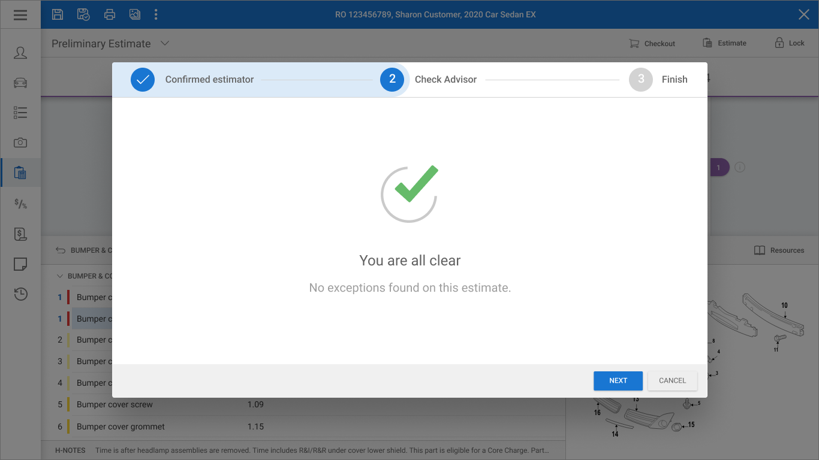The width and height of the screenshot is (819, 460).
Task: Click the 'You are all clear' message
Action: pos(410,261)
